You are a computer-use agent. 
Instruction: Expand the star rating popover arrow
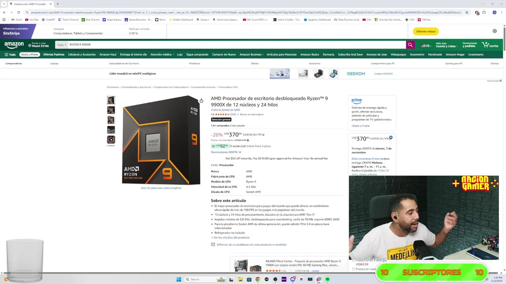[228, 114]
